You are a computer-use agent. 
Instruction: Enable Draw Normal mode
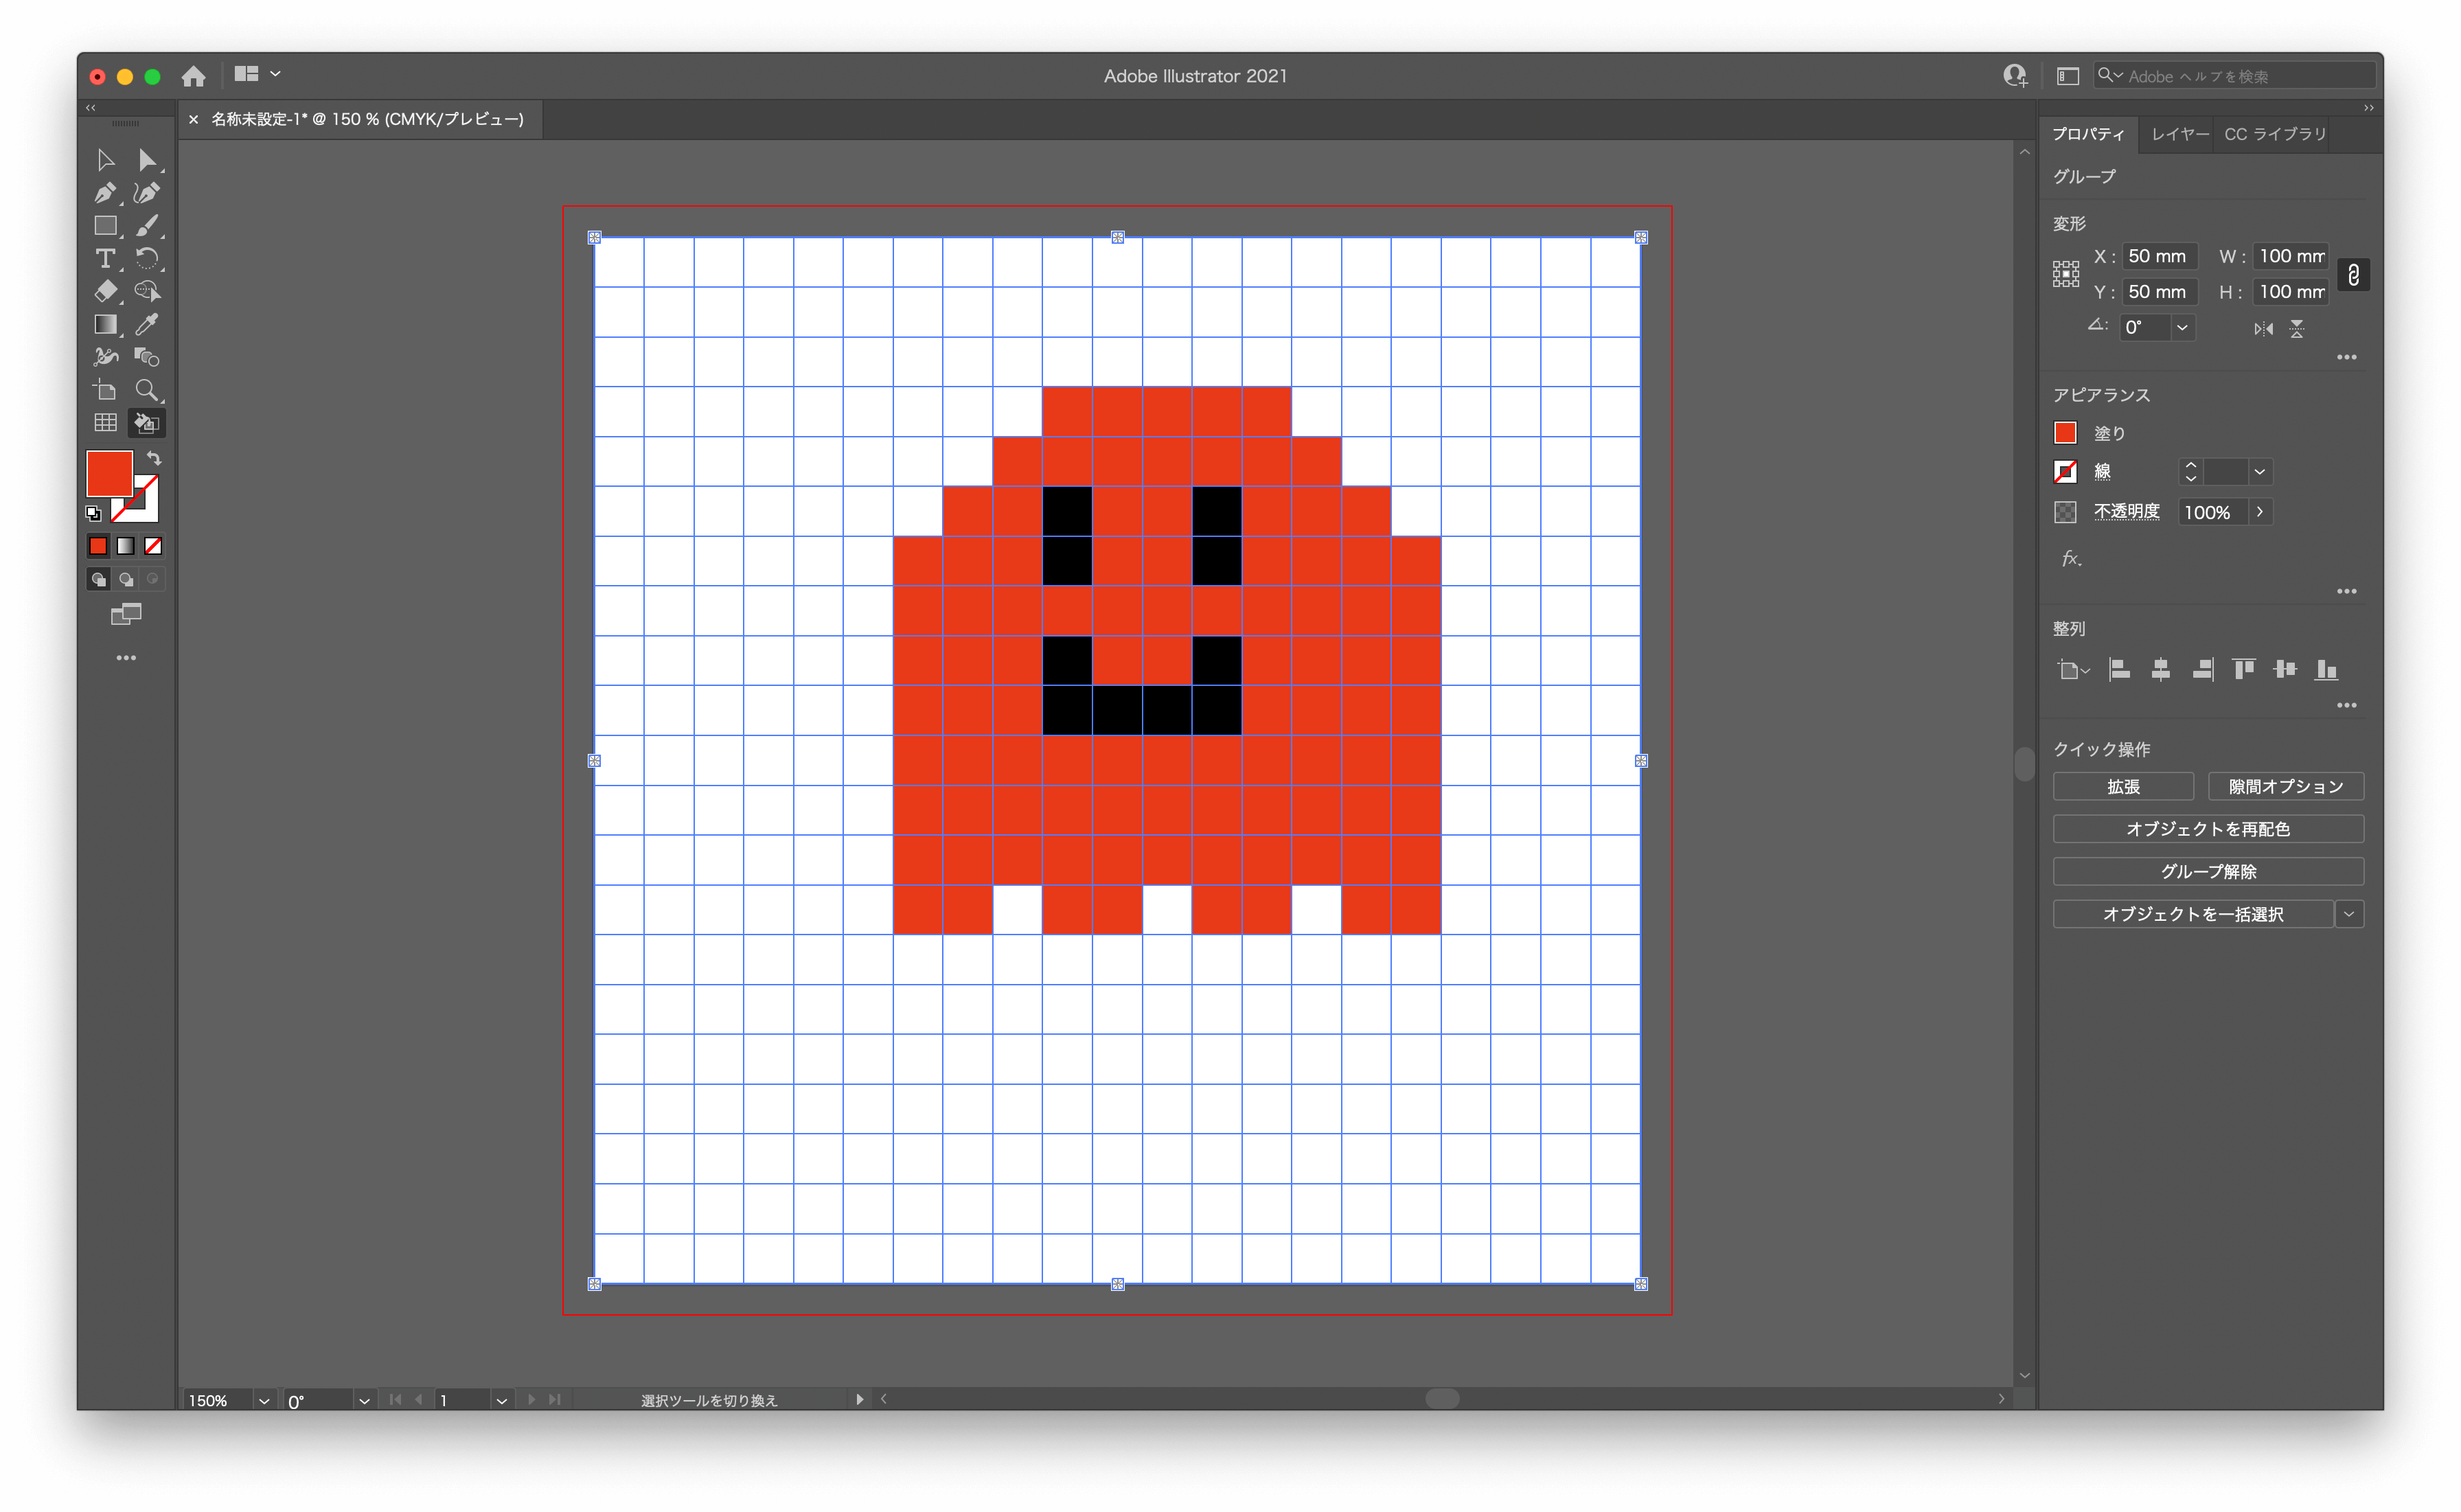(x=98, y=579)
